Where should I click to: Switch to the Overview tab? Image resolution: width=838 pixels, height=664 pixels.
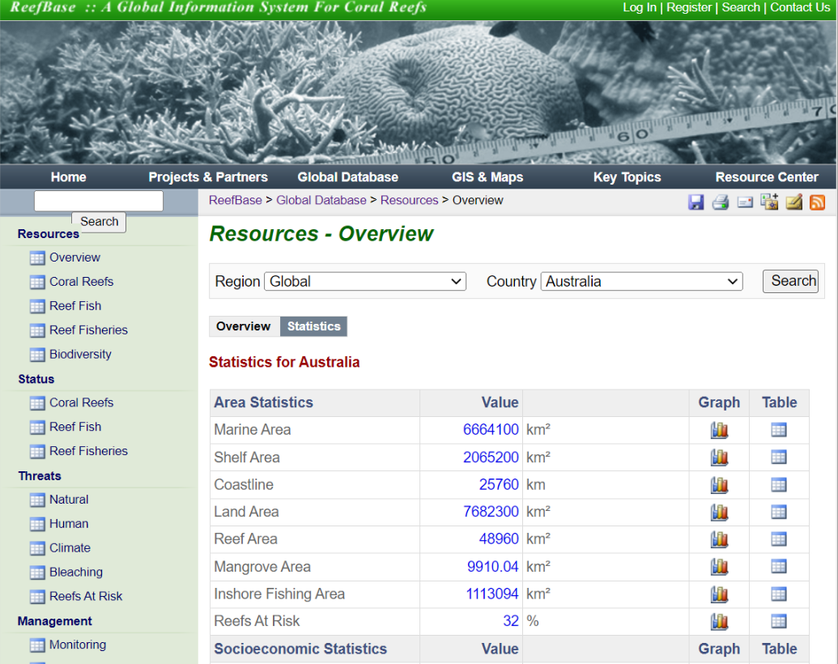pos(244,326)
